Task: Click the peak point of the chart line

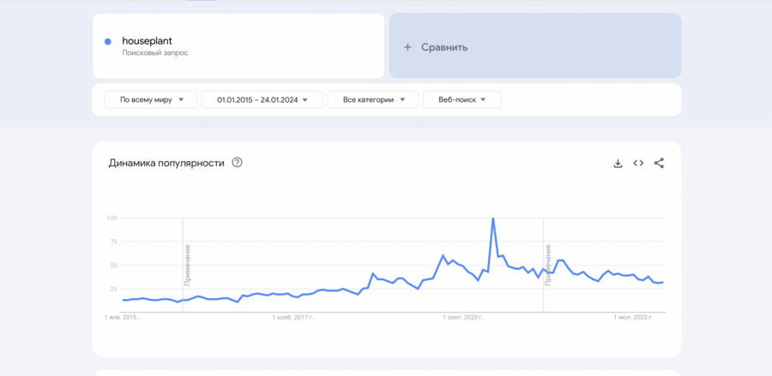Action: click(x=493, y=218)
